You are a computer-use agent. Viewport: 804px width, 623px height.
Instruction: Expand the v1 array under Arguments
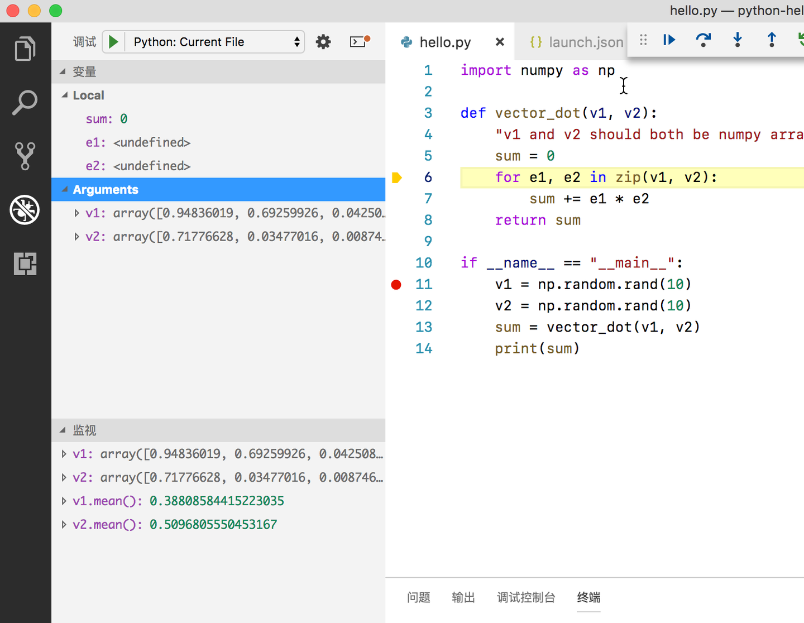click(x=76, y=213)
